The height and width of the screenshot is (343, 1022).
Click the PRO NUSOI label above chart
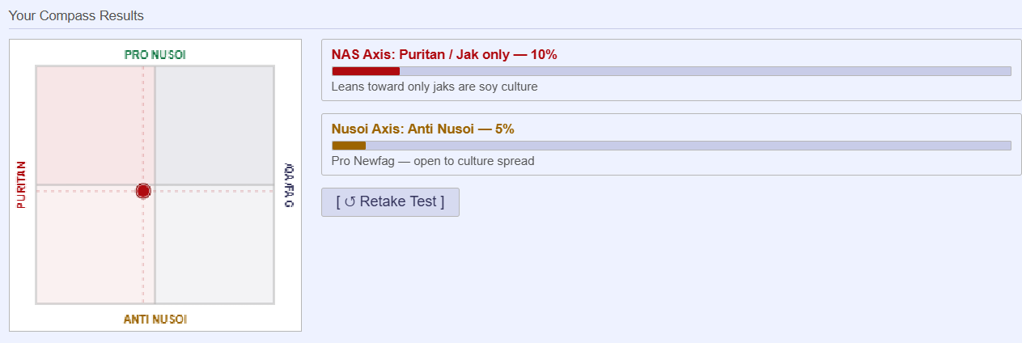pos(155,54)
